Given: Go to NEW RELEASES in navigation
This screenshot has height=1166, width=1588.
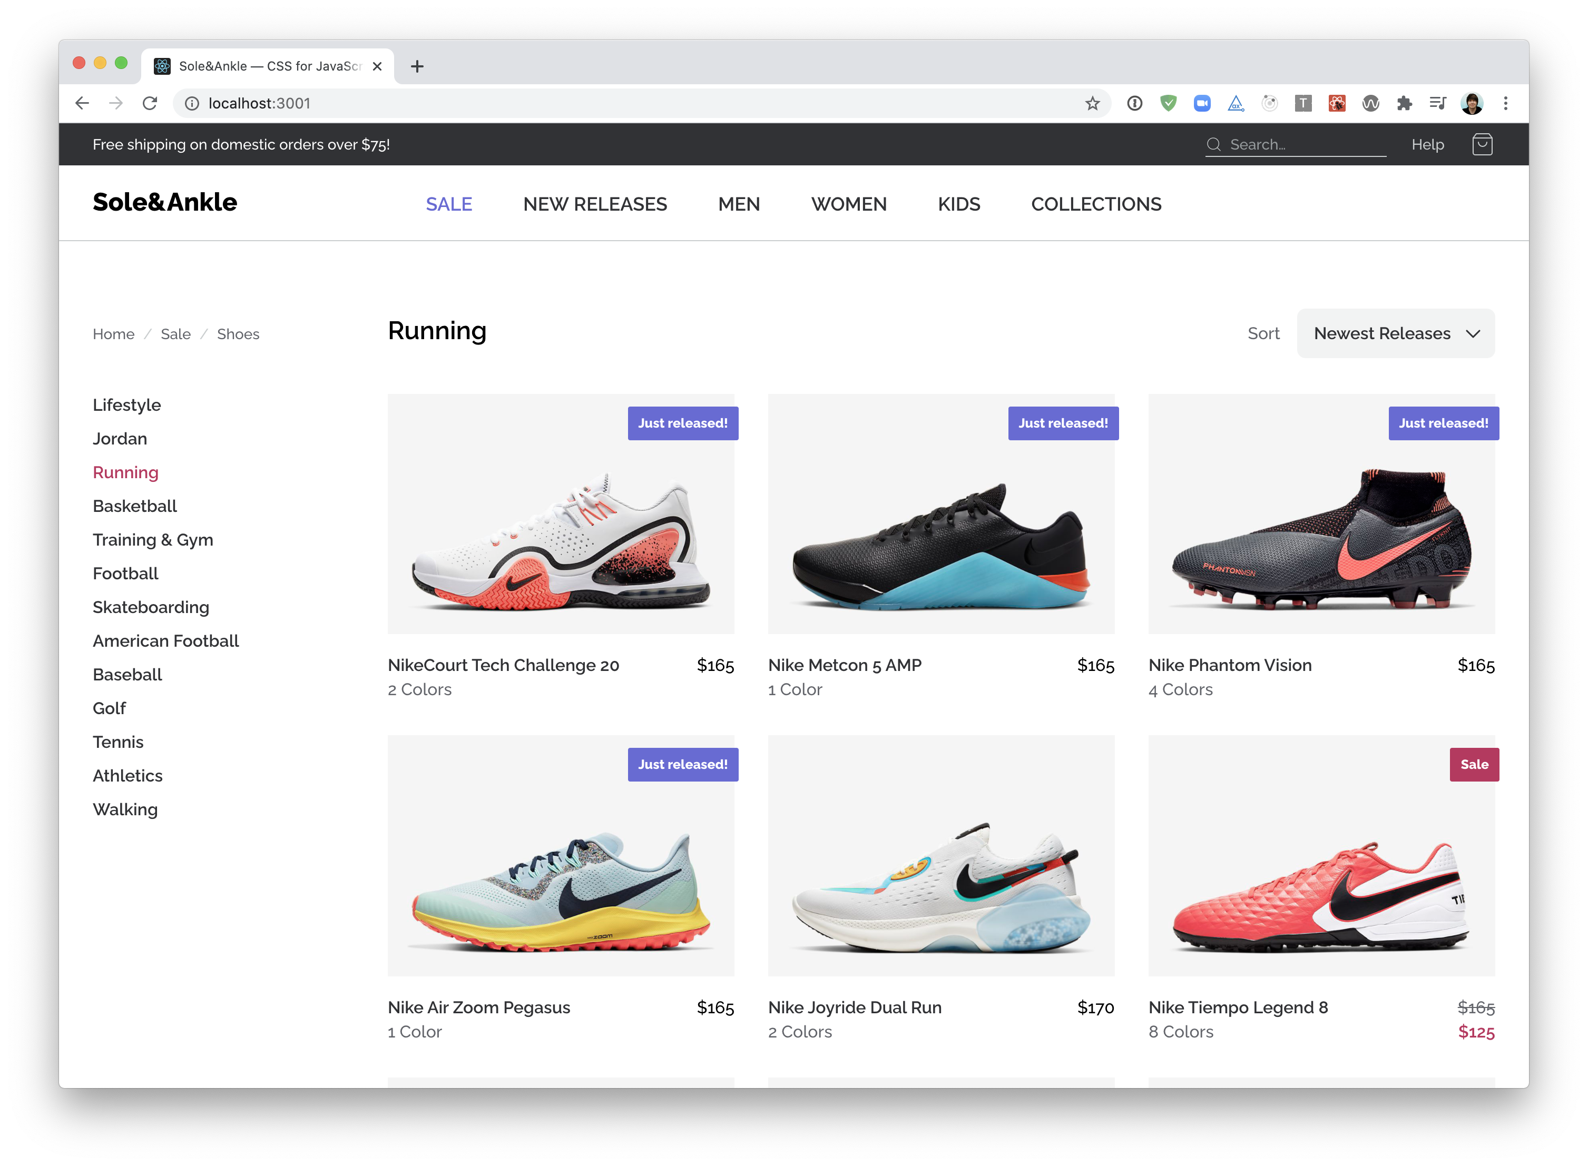Looking at the screenshot, I should (x=594, y=204).
